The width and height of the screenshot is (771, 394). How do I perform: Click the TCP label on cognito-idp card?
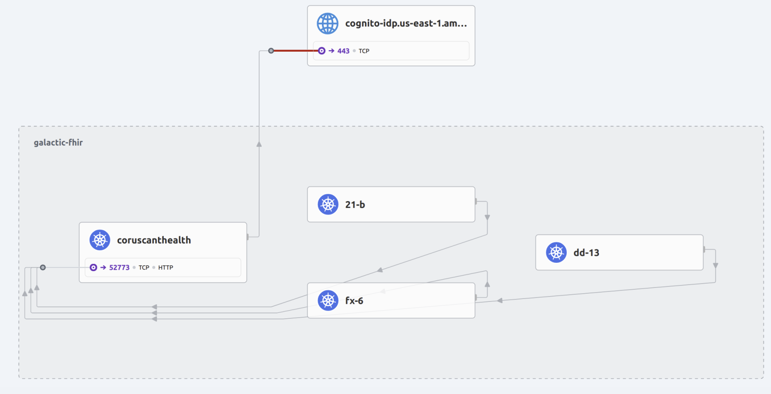[x=364, y=51]
